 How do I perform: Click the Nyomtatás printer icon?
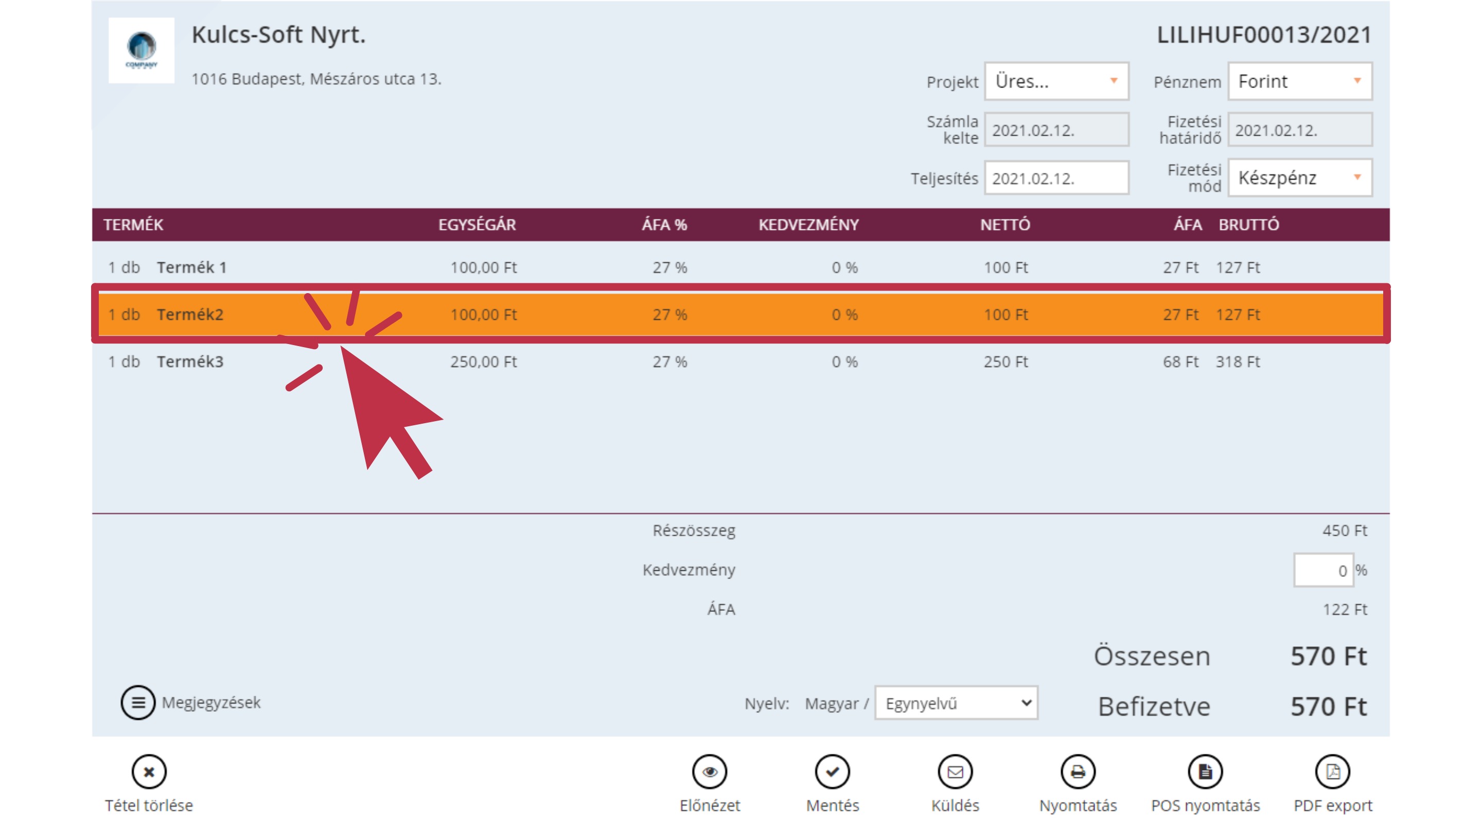(x=1078, y=771)
